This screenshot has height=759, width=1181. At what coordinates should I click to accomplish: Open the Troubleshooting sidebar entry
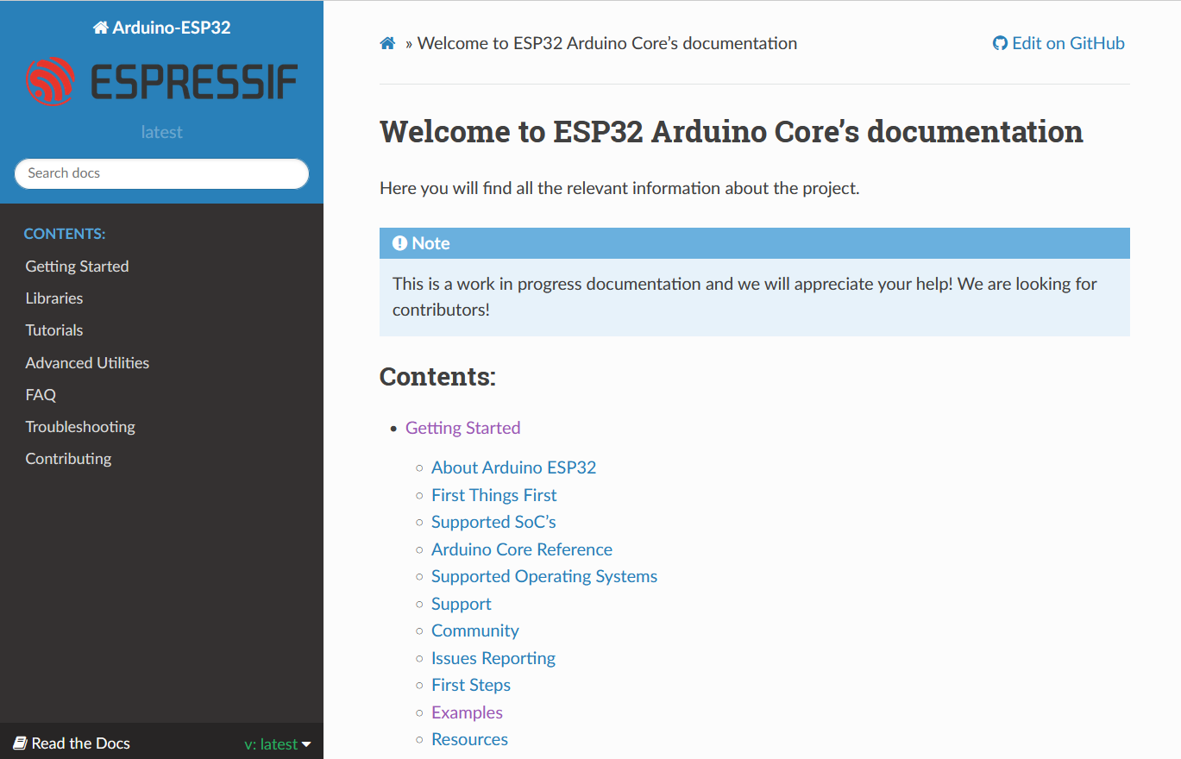[x=80, y=426]
